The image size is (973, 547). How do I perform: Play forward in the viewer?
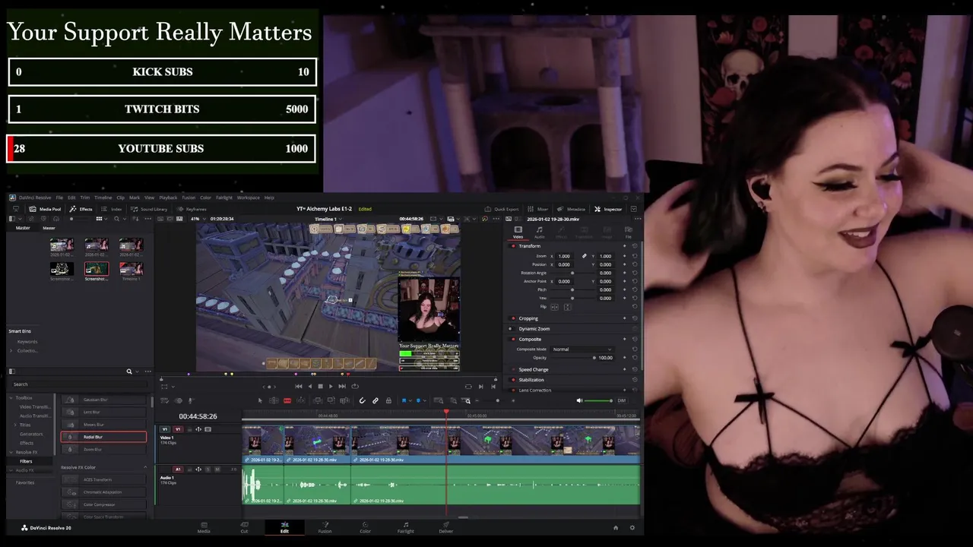(x=331, y=386)
